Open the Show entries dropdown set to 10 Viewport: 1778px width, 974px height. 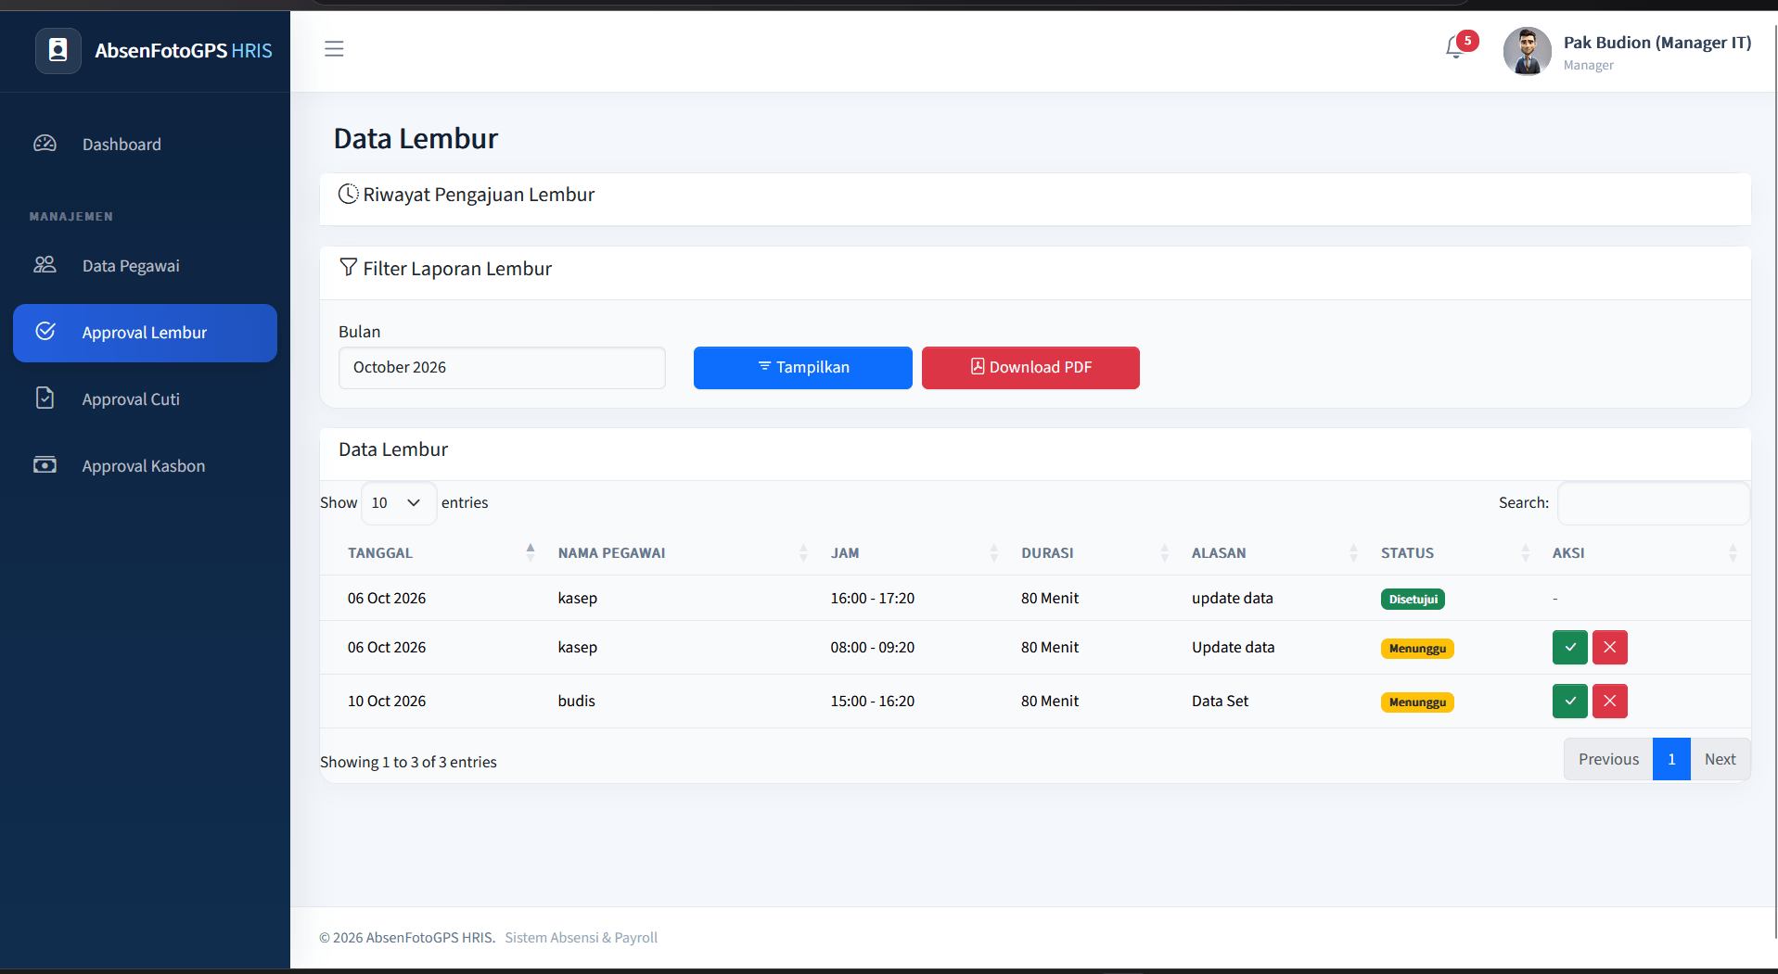[x=399, y=503]
